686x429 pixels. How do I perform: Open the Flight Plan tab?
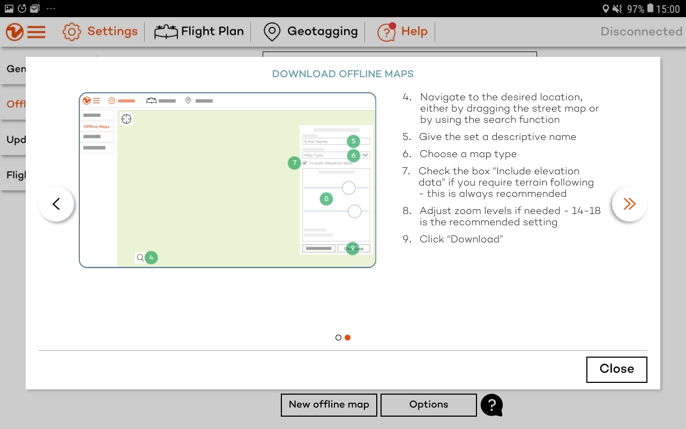coord(212,32)
